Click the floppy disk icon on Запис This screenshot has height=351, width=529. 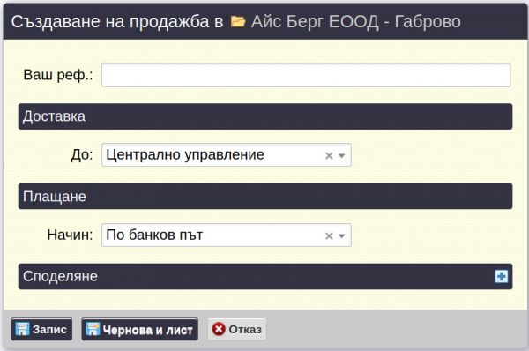pyautogui.click(x=22, y=329)
